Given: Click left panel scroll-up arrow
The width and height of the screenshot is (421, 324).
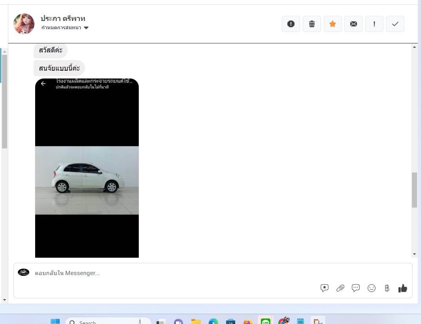Looking at the screenshot, I should point(4,52).
